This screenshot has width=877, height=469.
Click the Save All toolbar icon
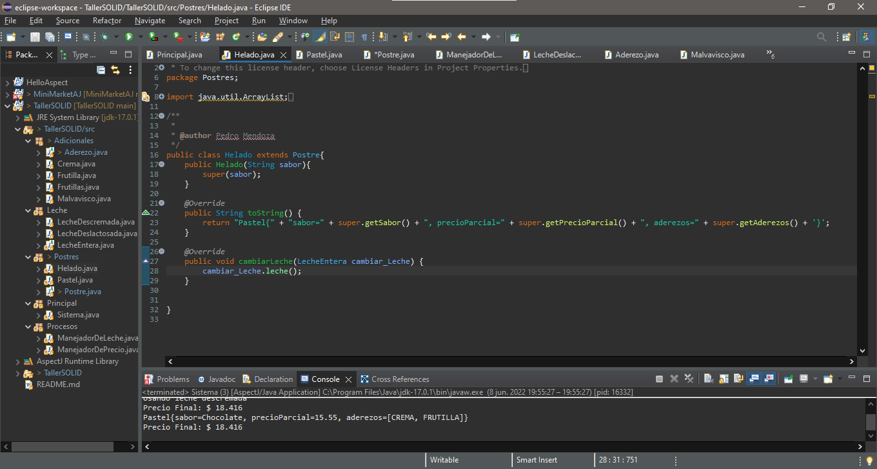[x=51, y=37]
